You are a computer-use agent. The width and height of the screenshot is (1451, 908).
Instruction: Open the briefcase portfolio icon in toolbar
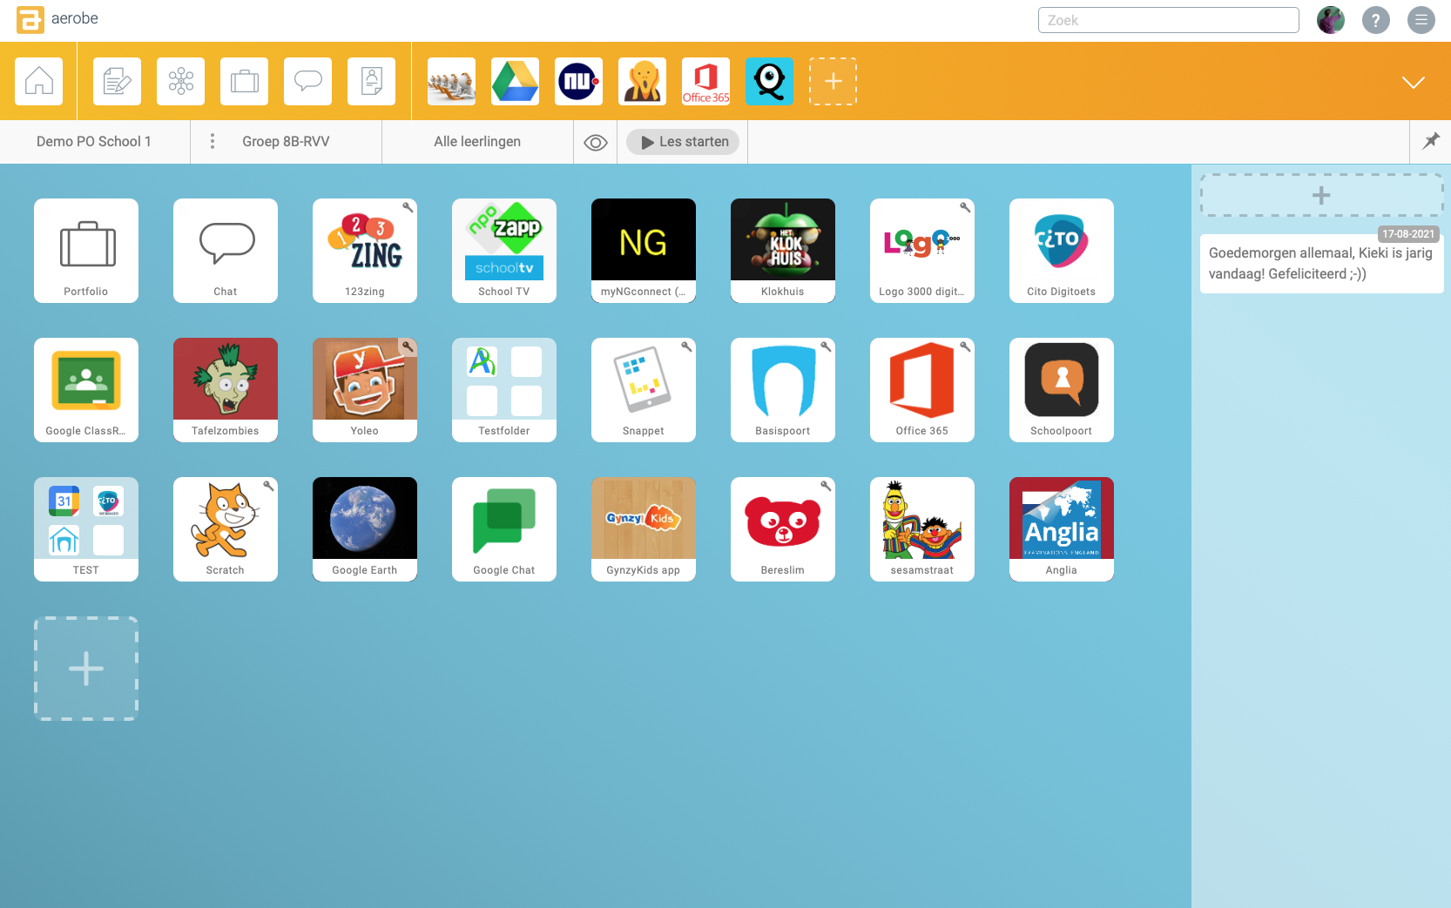click(x=244, y=81)
